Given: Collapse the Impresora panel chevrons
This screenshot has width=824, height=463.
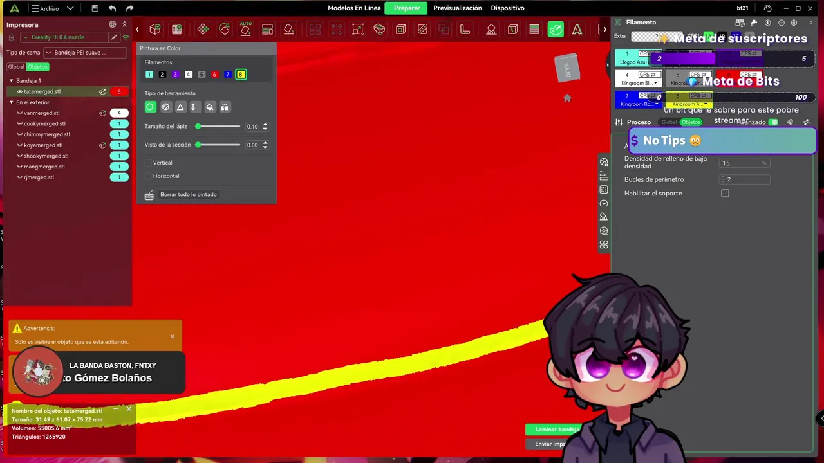Looking at the screenshot, I should point(124,24).
